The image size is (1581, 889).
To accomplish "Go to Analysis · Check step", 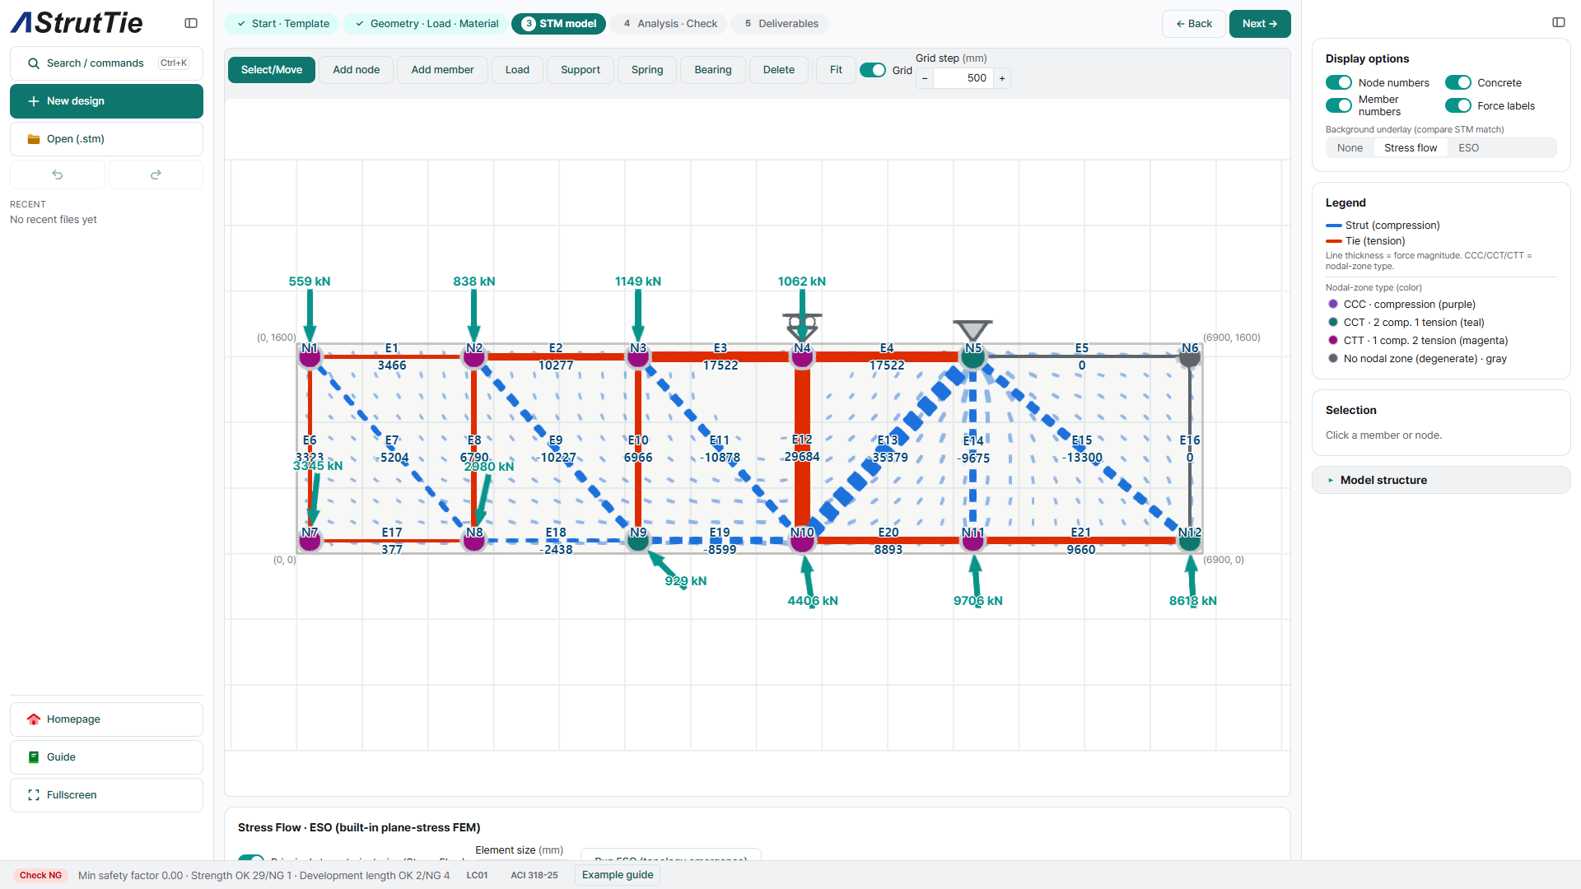I will point(669,24).
